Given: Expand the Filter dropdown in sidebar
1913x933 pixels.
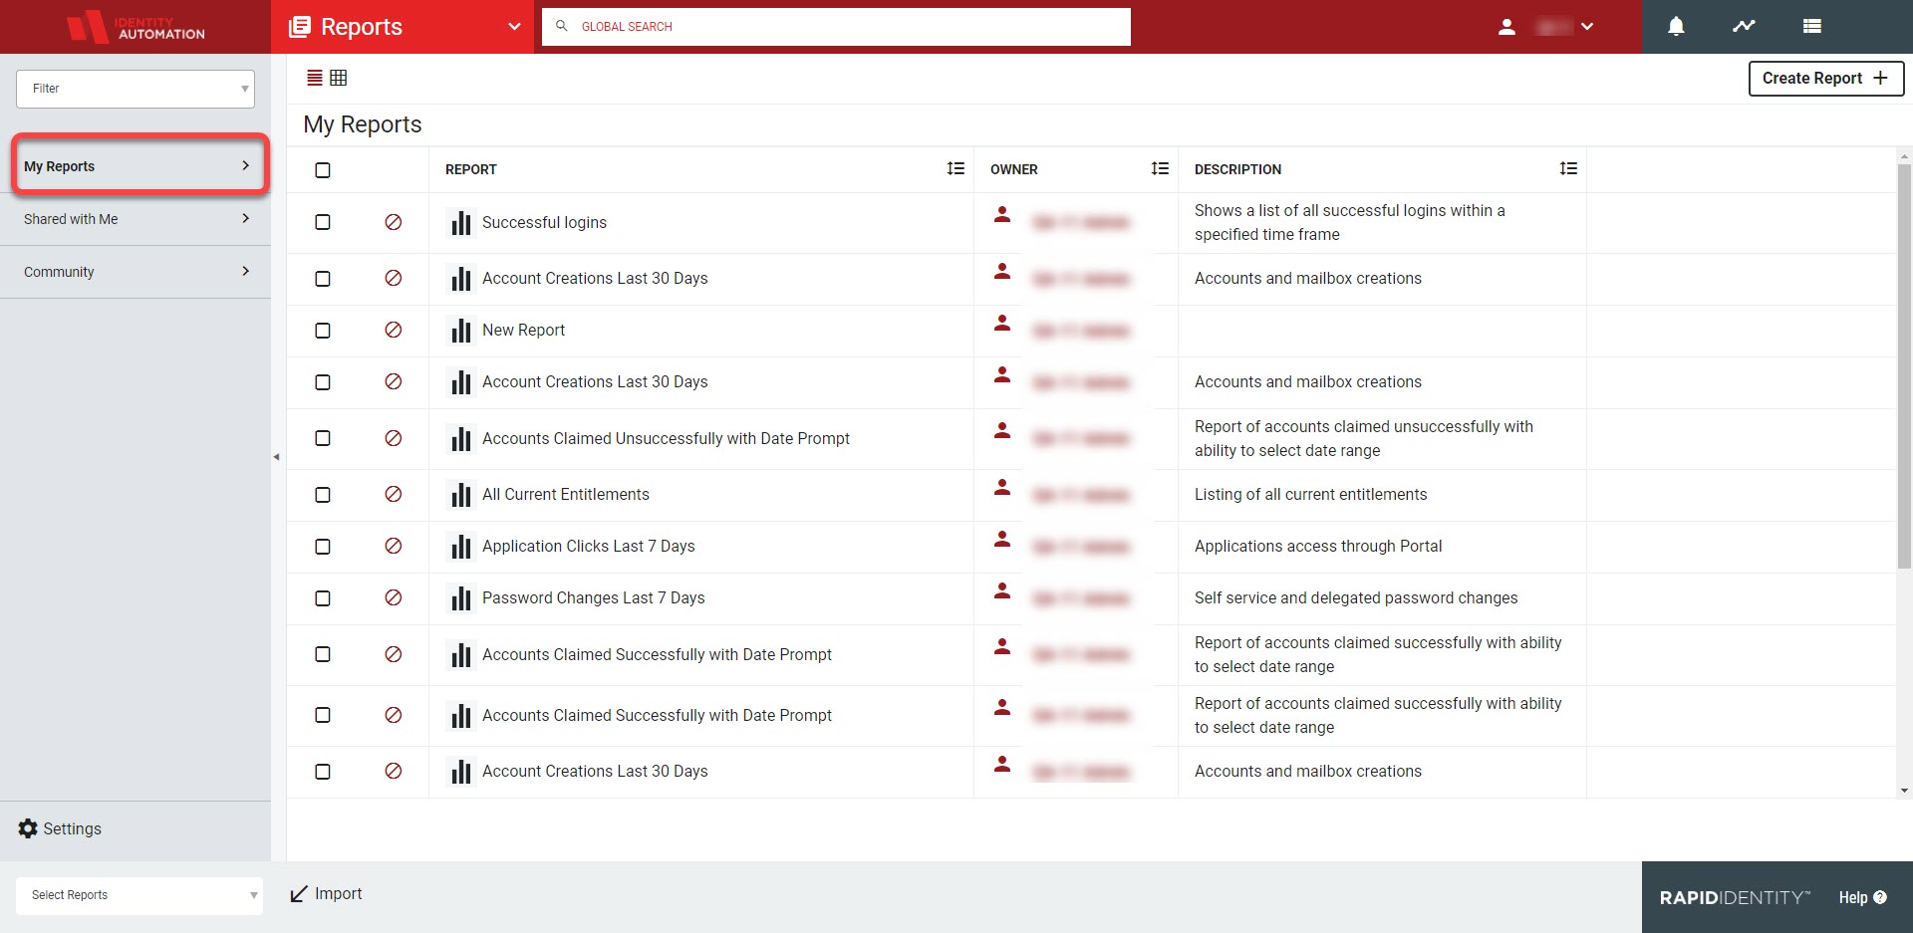Looking at the screenshot, I should (x=136, y=89).
